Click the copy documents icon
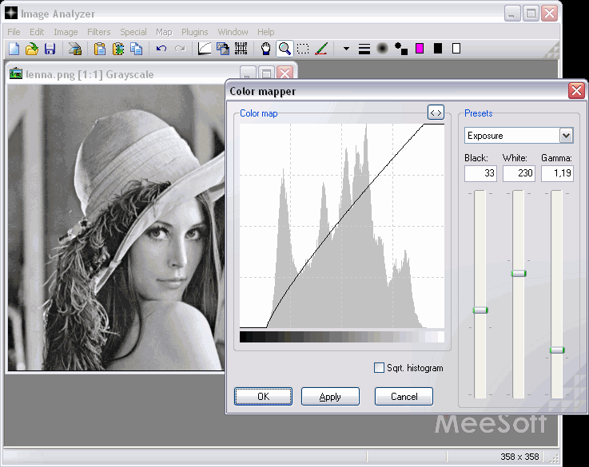This screenshot has width=589, height=467. pos(137,49)
